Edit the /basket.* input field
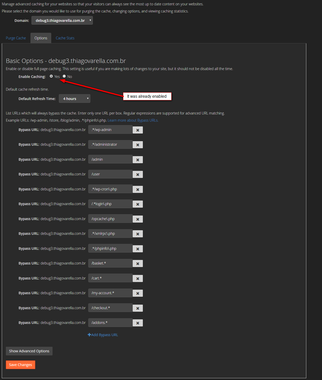 click(110, 263)
